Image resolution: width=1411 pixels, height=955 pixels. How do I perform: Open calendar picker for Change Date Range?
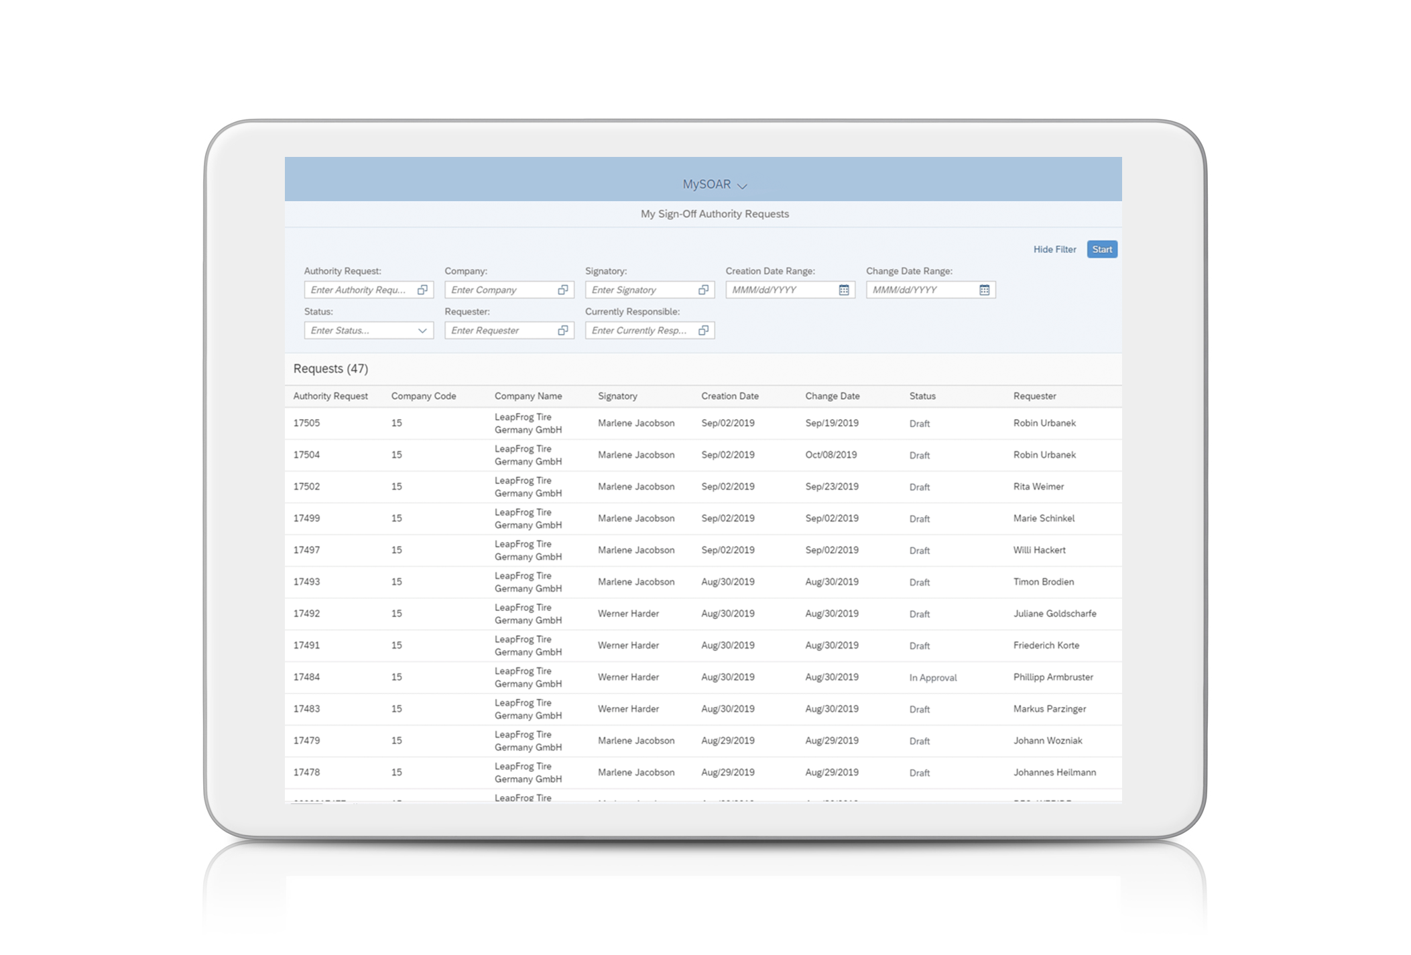pos(984,290)
